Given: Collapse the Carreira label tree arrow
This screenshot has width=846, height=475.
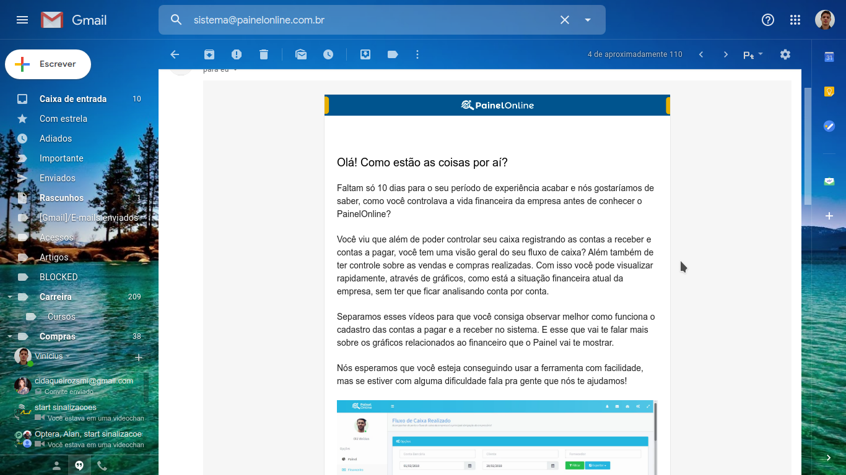Looking at the screenshot, I should 10,297.
